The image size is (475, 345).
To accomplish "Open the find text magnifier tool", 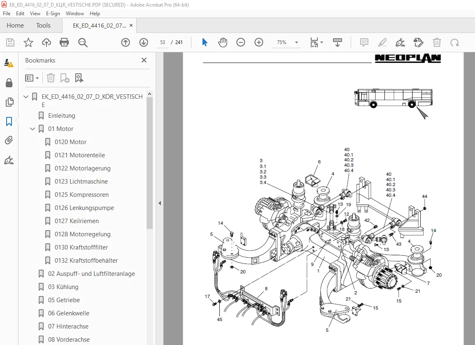I will point(83,42).
